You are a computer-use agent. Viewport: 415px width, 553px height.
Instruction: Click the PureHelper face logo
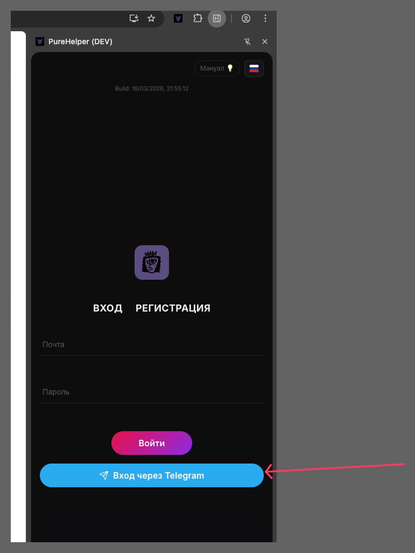[x=152, y=262]
